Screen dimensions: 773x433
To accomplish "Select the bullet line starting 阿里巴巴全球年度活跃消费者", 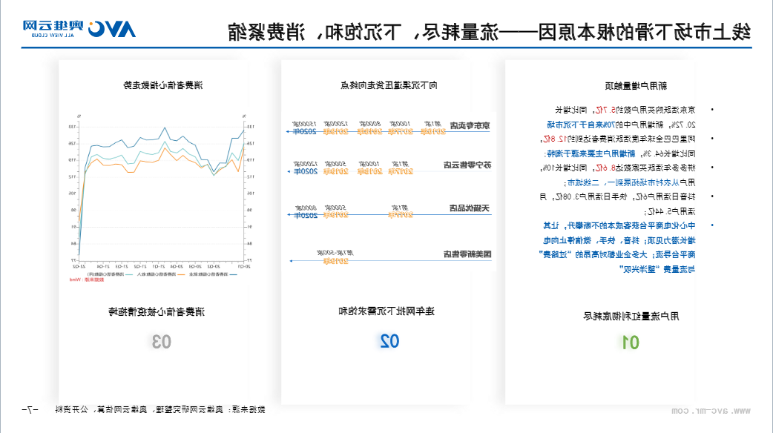I will tap(618, 139).
